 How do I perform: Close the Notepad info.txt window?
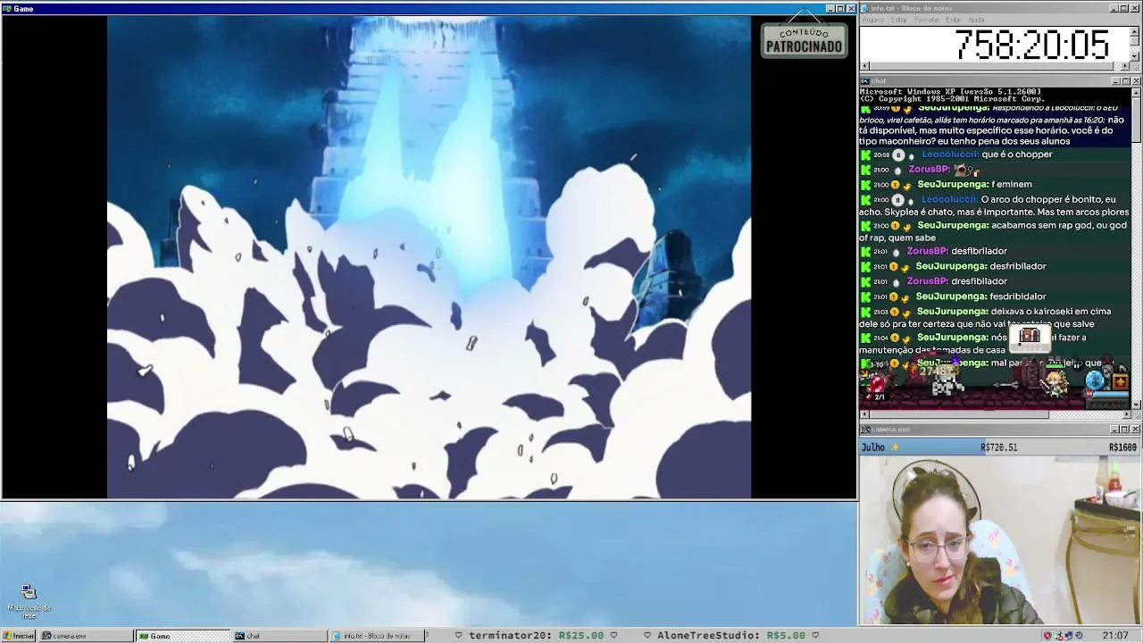tap(1136, 8)
